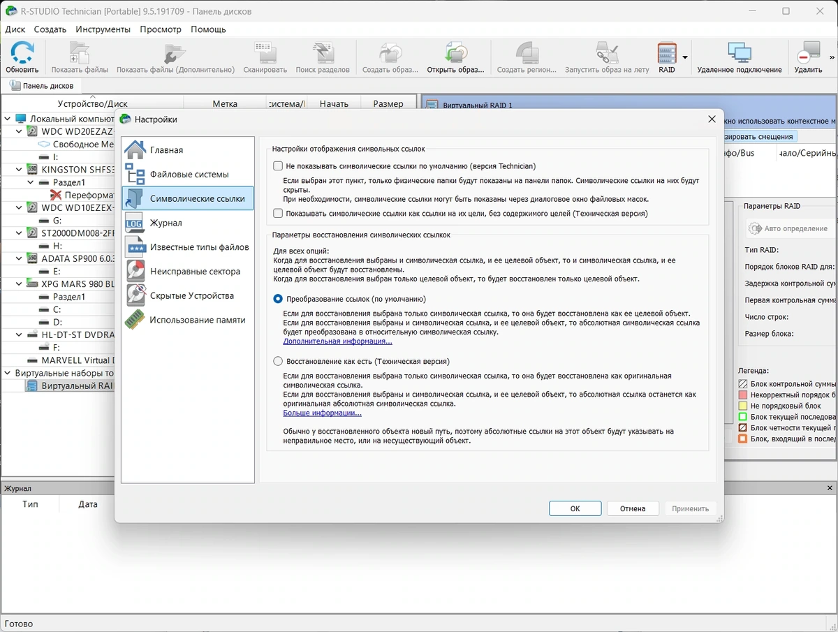Enable 'Не показывать символические ссылки по умолчанию'
This screenshot has height=632, width=838.
279,166
